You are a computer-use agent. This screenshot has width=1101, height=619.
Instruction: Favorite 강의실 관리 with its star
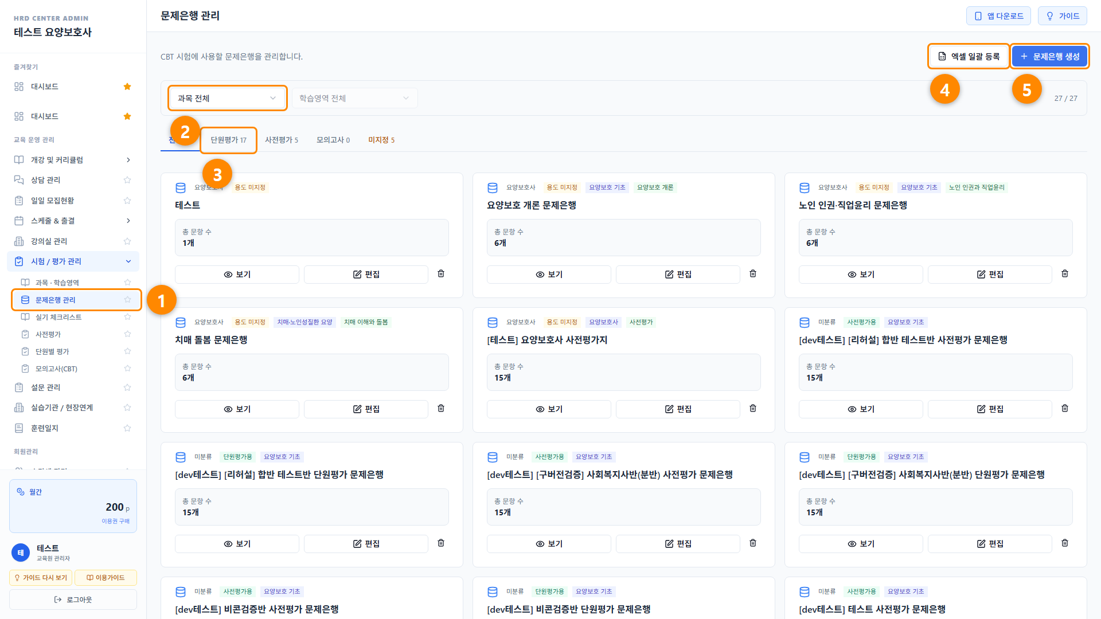coord(127,241)
